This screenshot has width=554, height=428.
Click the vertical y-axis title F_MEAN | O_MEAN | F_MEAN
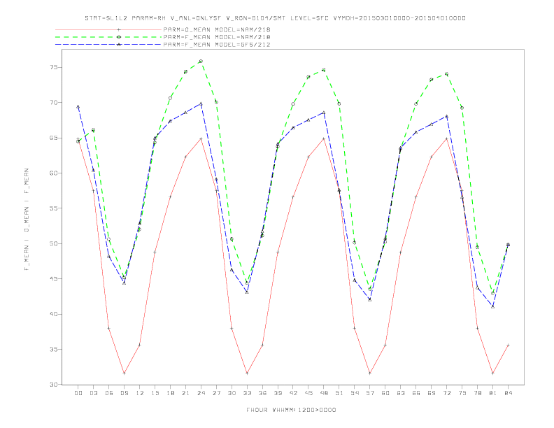click(x=27, y=220)
